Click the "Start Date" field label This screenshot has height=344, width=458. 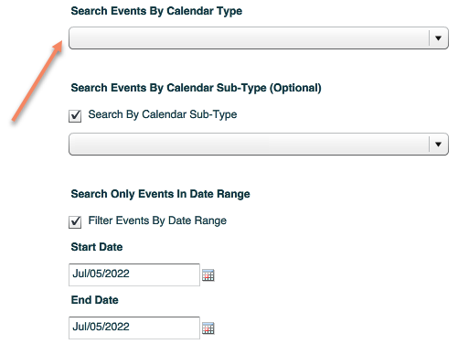point(97,247)
